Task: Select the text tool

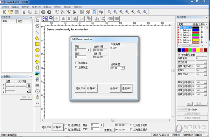Action: pos(37,68)
